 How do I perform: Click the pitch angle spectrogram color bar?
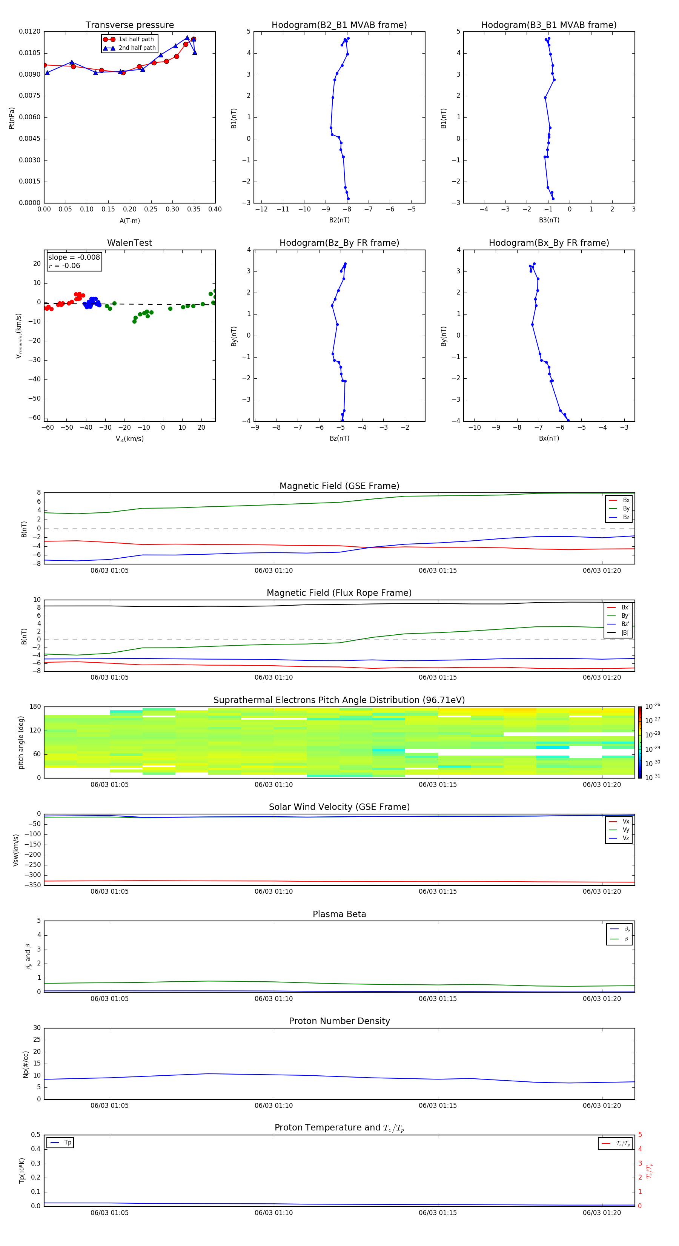[640, 742]
